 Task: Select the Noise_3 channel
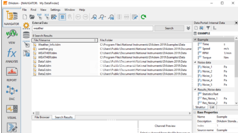[x=207, y=76]
